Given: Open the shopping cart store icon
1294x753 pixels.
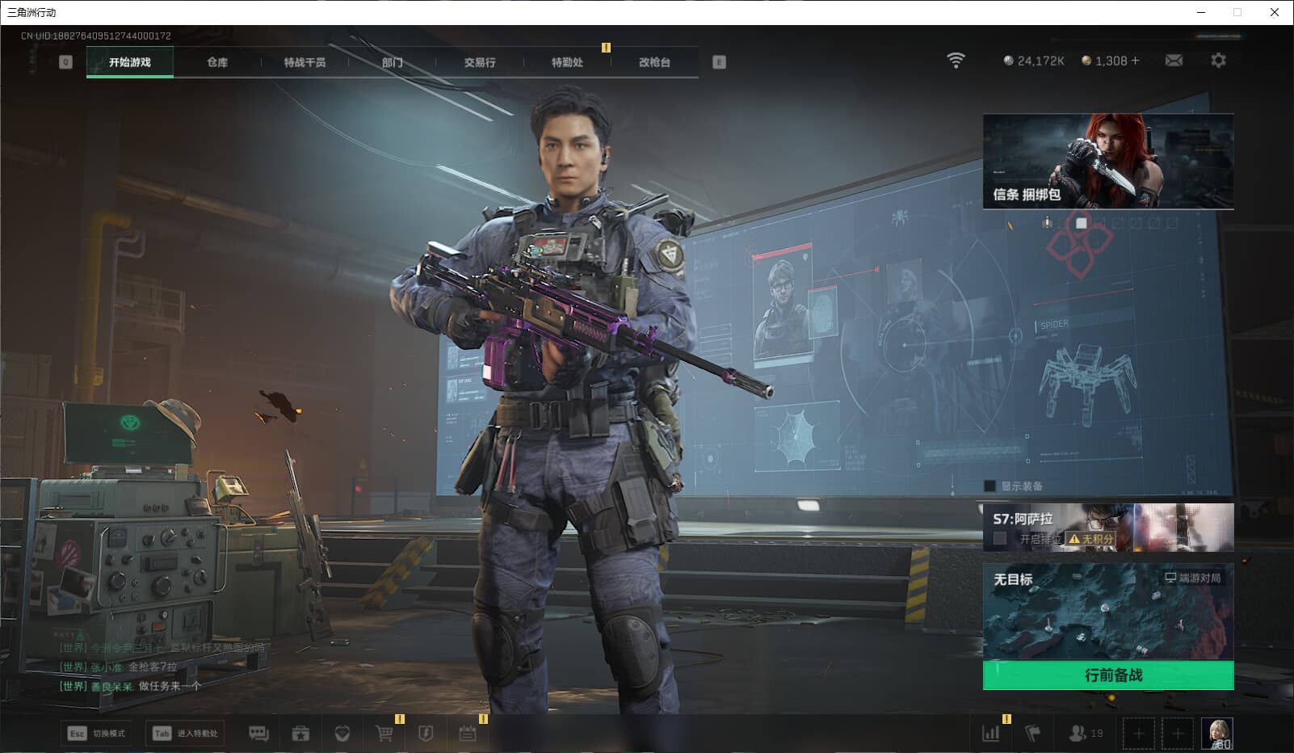Looking at the screenshot, I should (384, 734).
